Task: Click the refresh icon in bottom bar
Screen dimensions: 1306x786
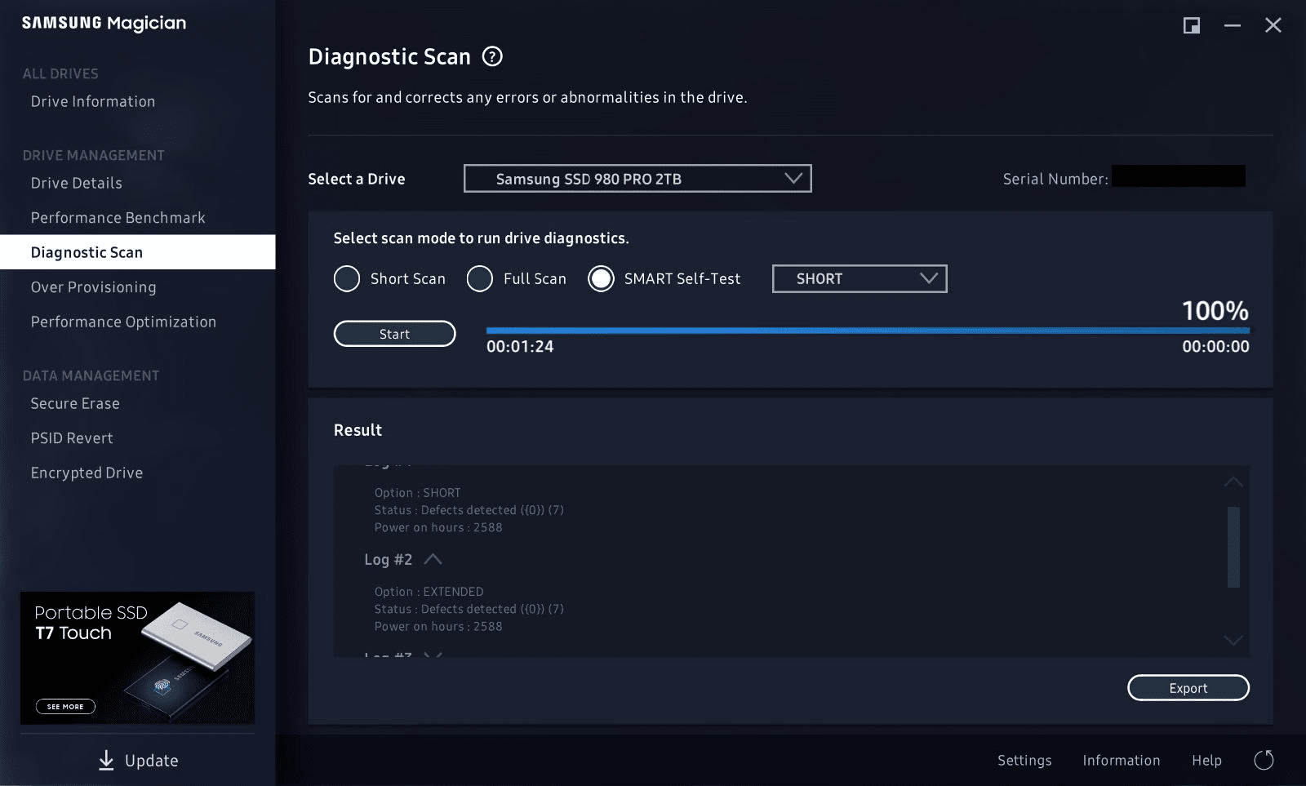Action: click(x=1264, y=760)
